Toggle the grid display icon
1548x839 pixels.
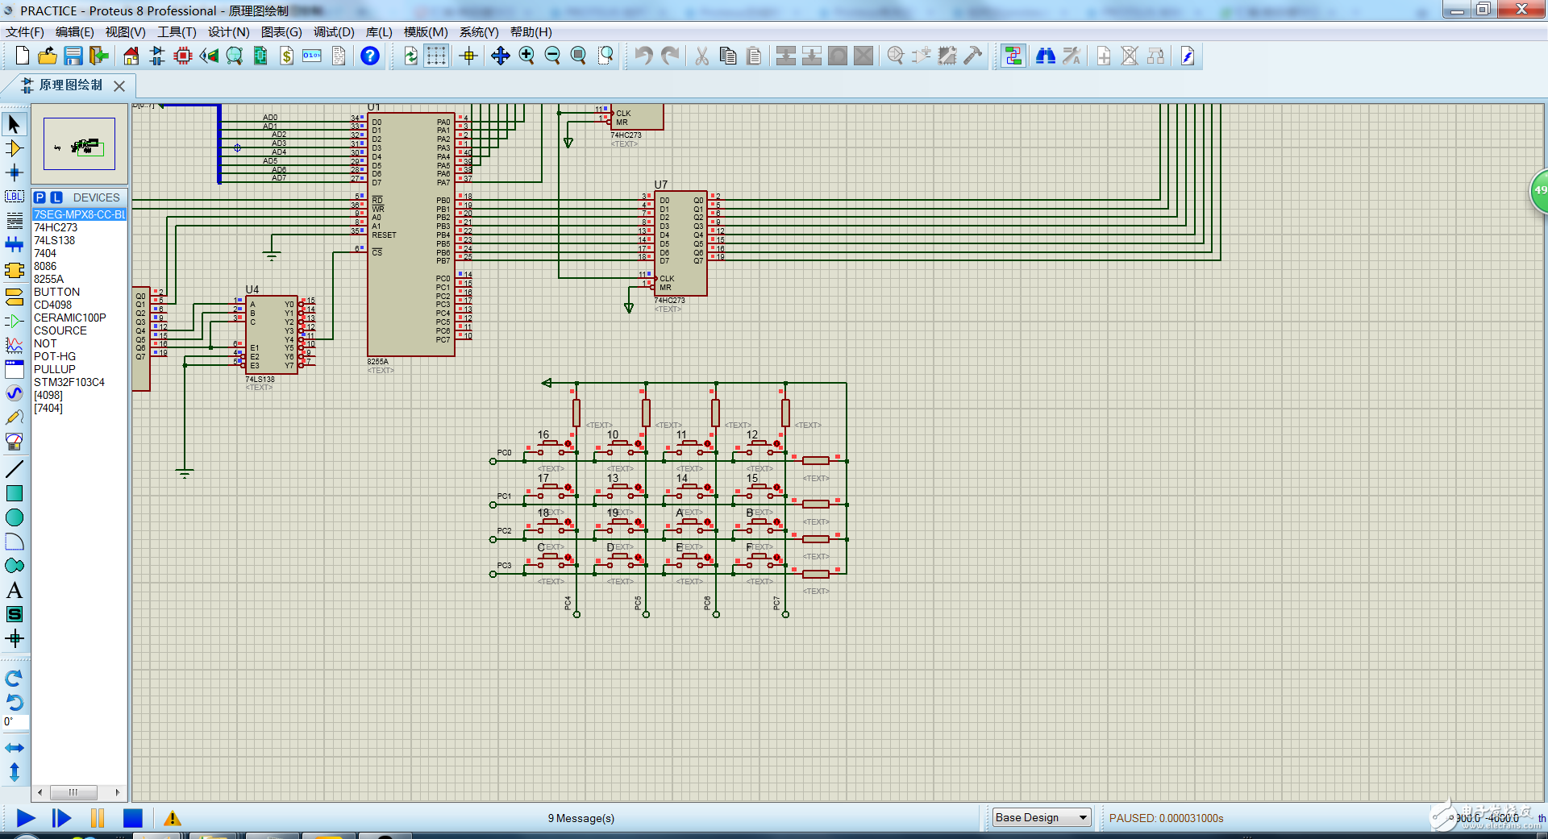click(x=436, y=56)
